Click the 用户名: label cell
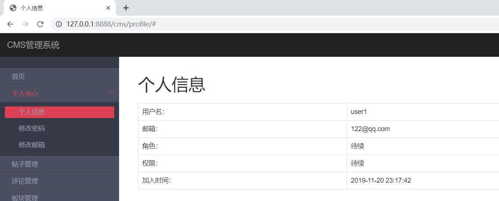 [x=243, y=112]
